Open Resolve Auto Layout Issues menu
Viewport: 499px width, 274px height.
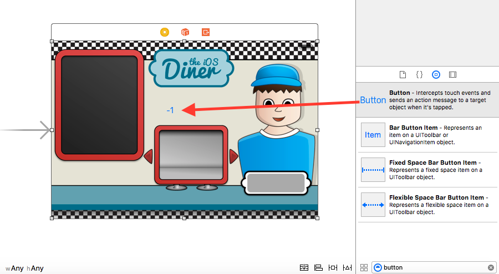pos(347,267)
